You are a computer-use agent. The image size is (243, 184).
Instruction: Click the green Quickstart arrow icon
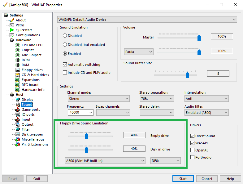[x=12, y=30]
